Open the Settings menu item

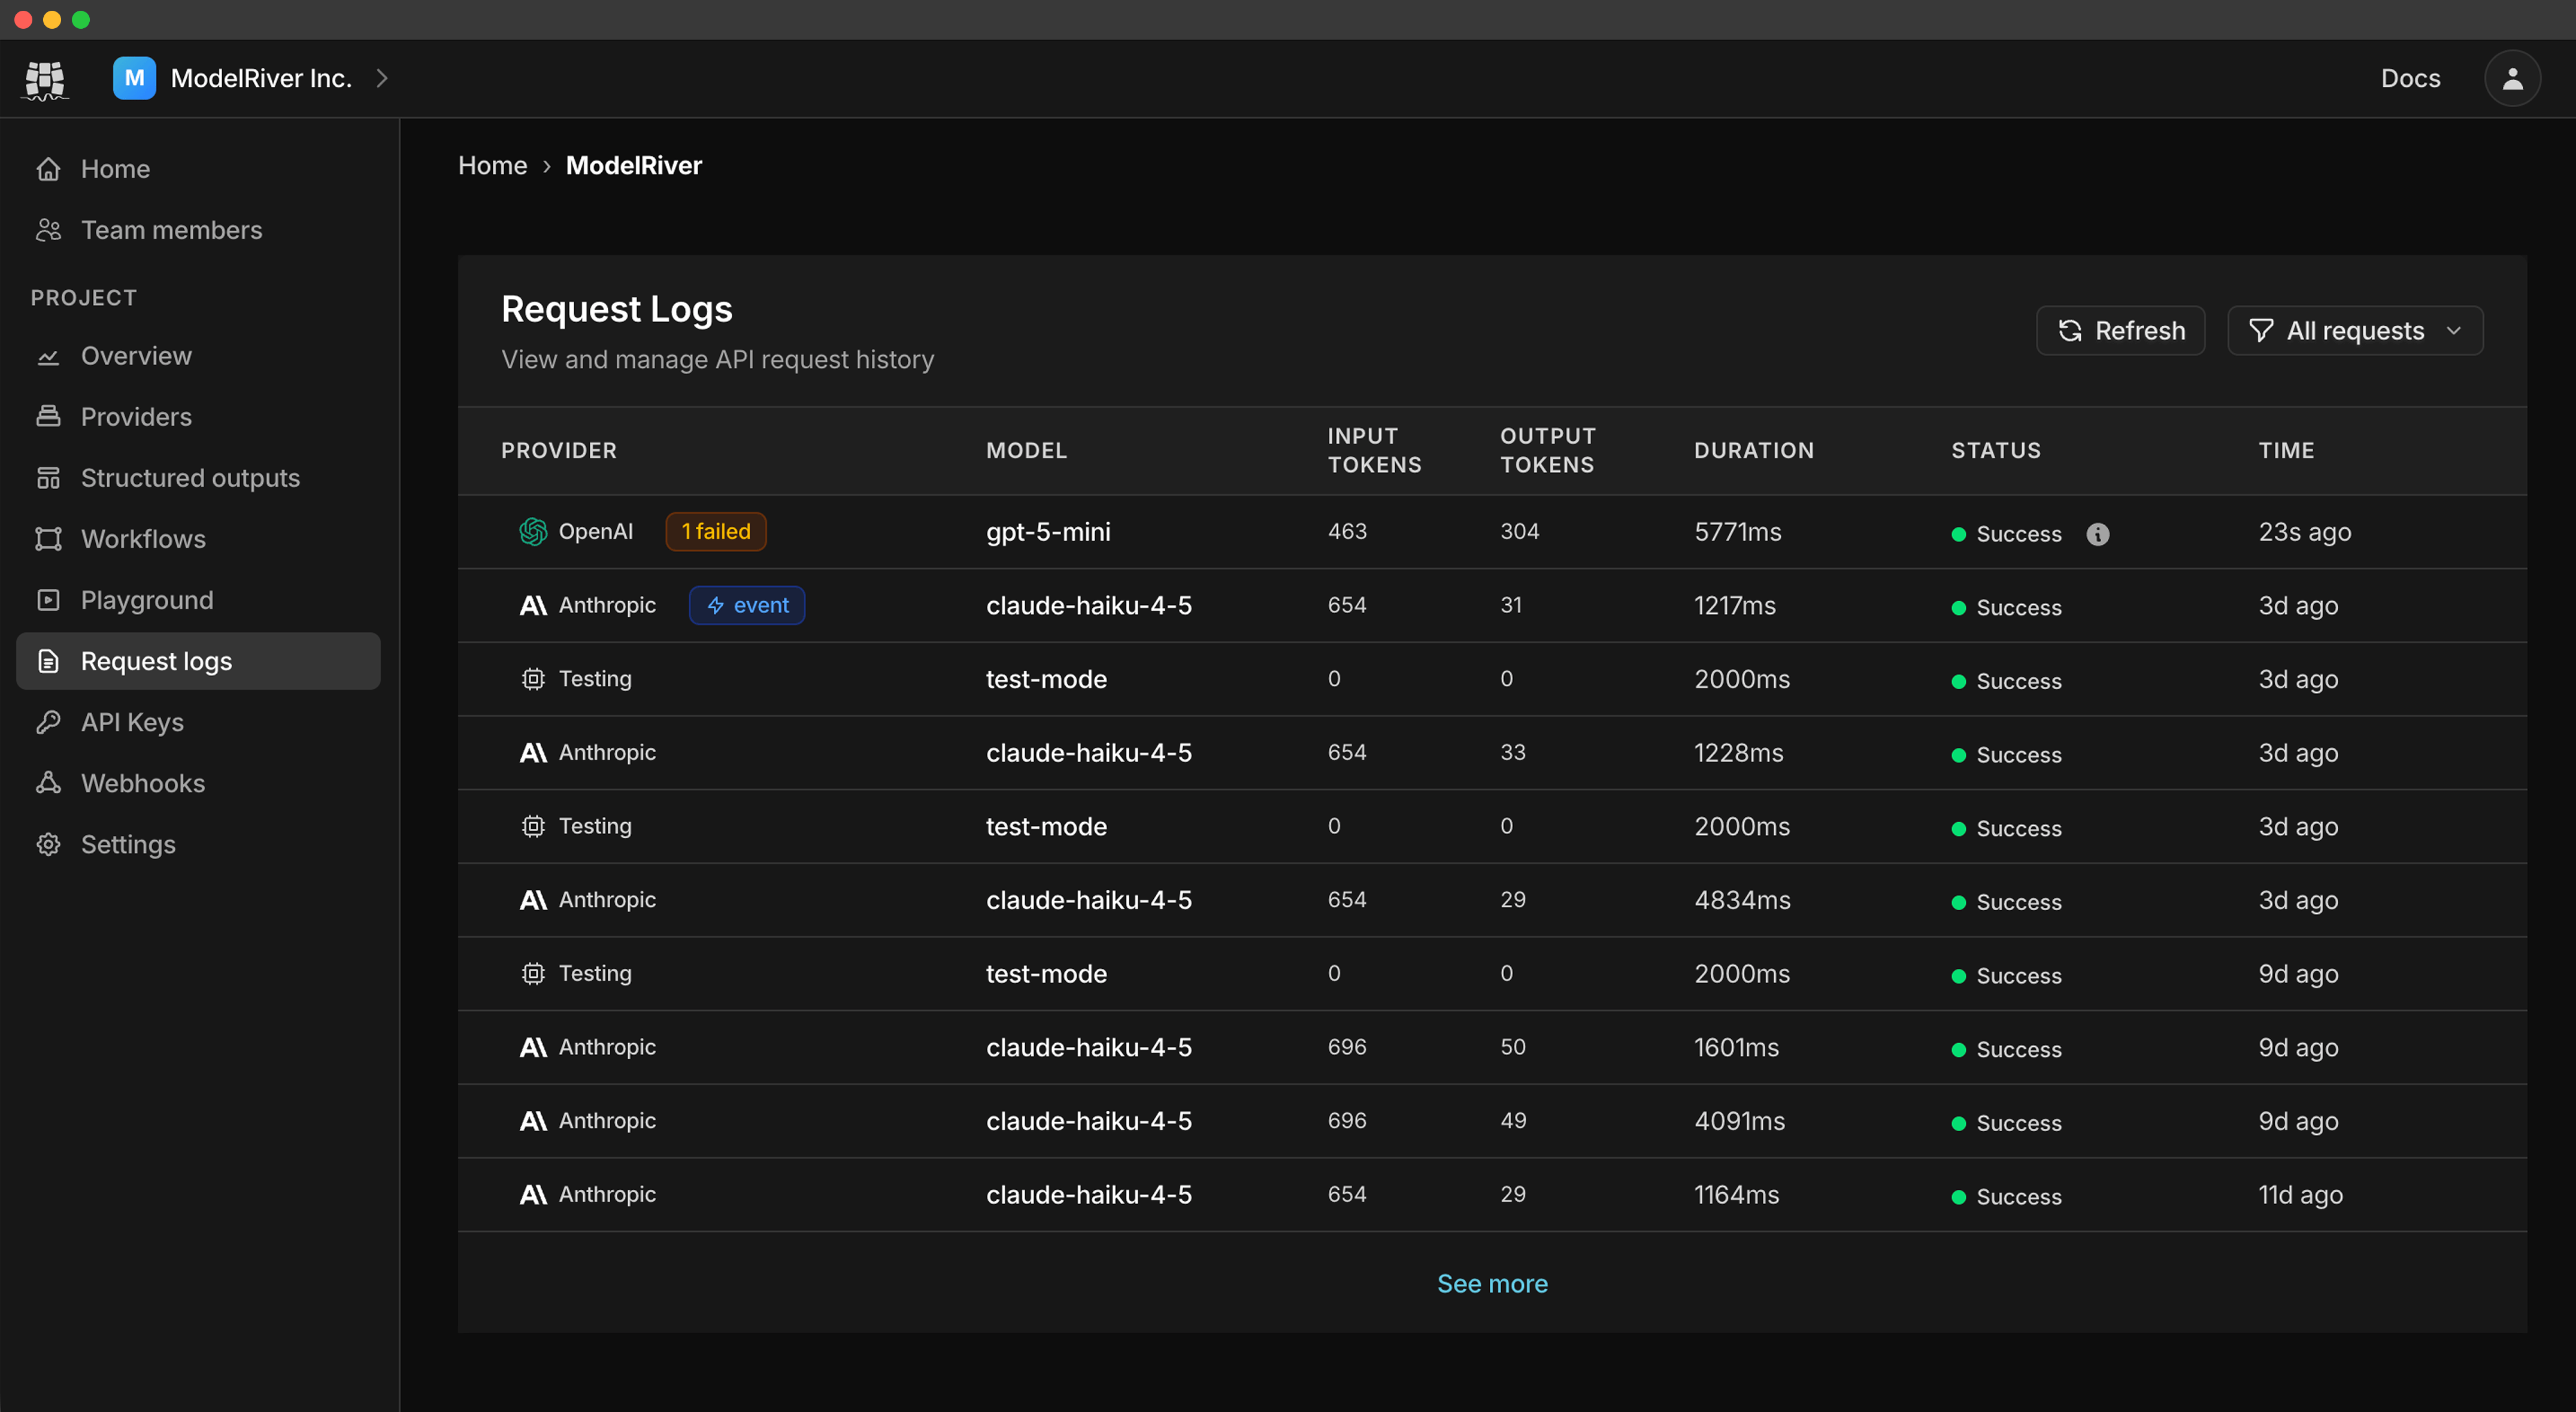[x=127, y=844]
